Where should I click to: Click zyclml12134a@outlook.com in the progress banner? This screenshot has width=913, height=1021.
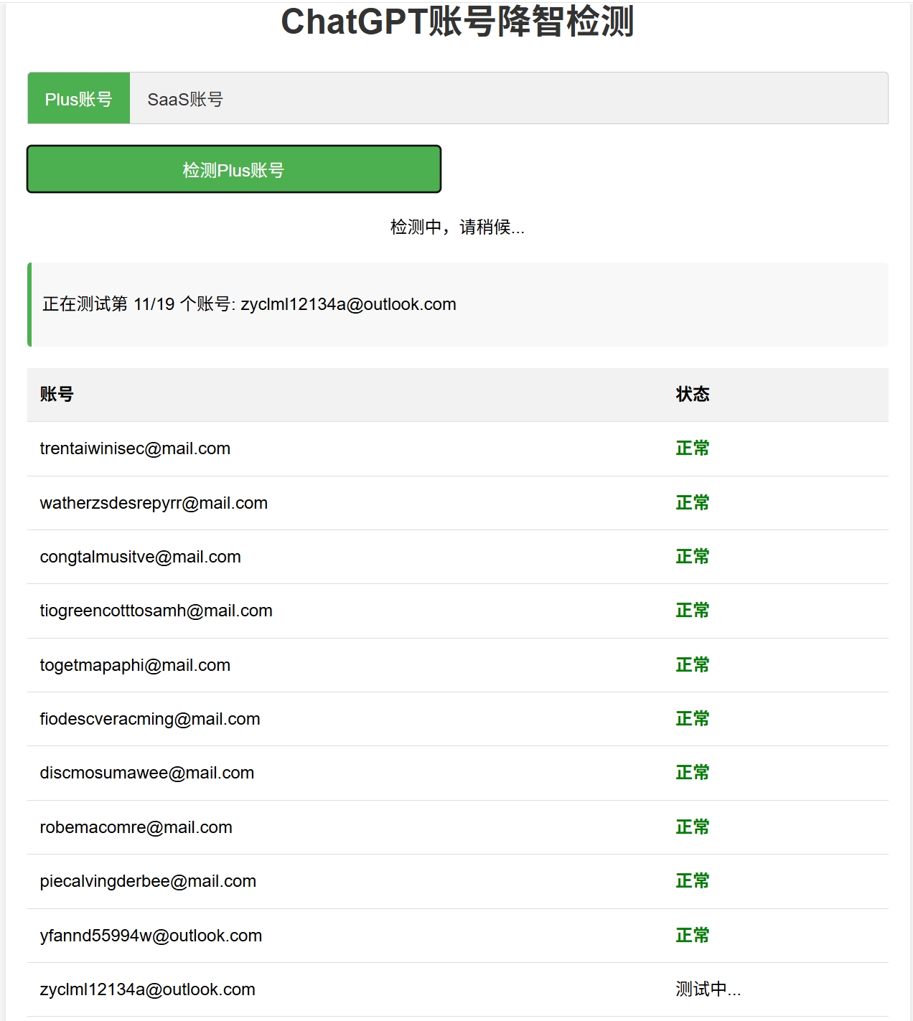349,304
